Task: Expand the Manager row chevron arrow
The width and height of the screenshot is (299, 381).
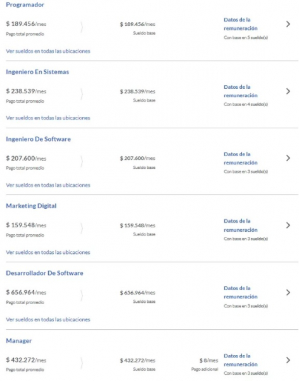Action: point(288,360)
